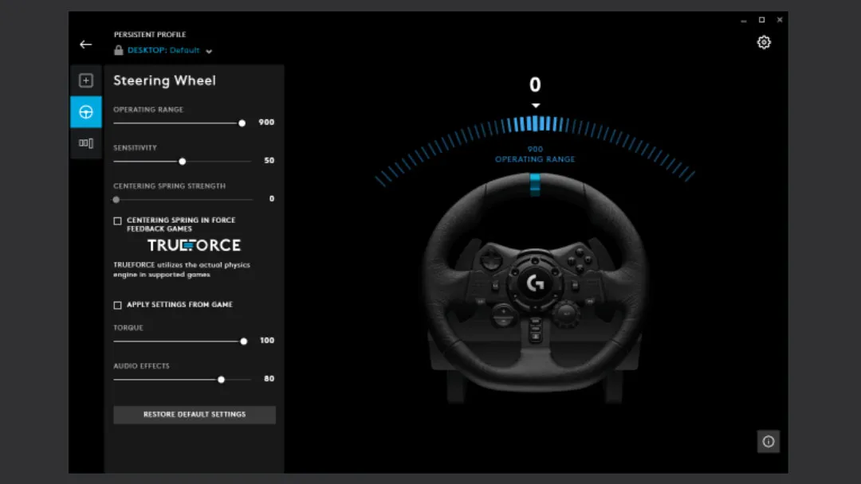Click the Audio Effects slider handle

coord(221,379)
